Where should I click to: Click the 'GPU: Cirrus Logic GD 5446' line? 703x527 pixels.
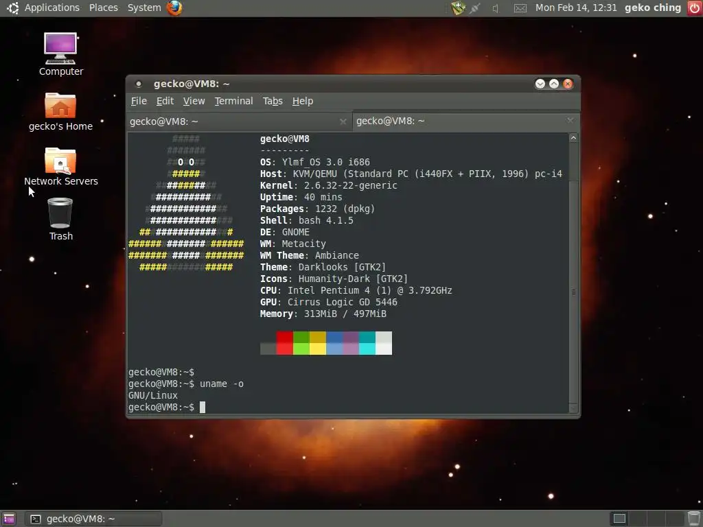pyautogui.click(x=329, y=302)
